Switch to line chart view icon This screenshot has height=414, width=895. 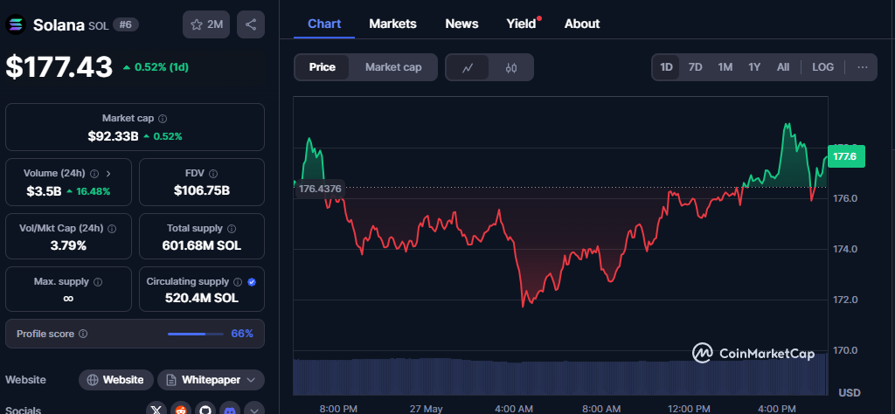click(468, 67)
